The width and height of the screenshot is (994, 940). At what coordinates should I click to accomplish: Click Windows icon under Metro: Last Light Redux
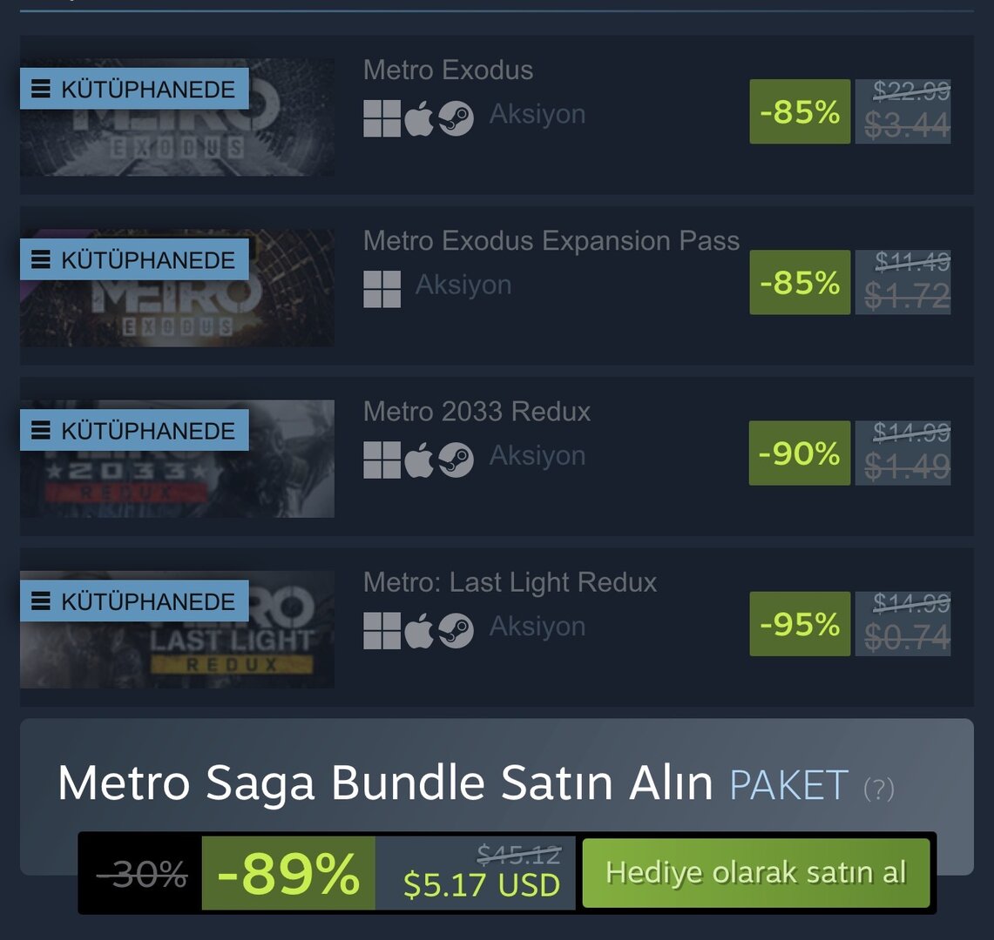coord(382,631)
